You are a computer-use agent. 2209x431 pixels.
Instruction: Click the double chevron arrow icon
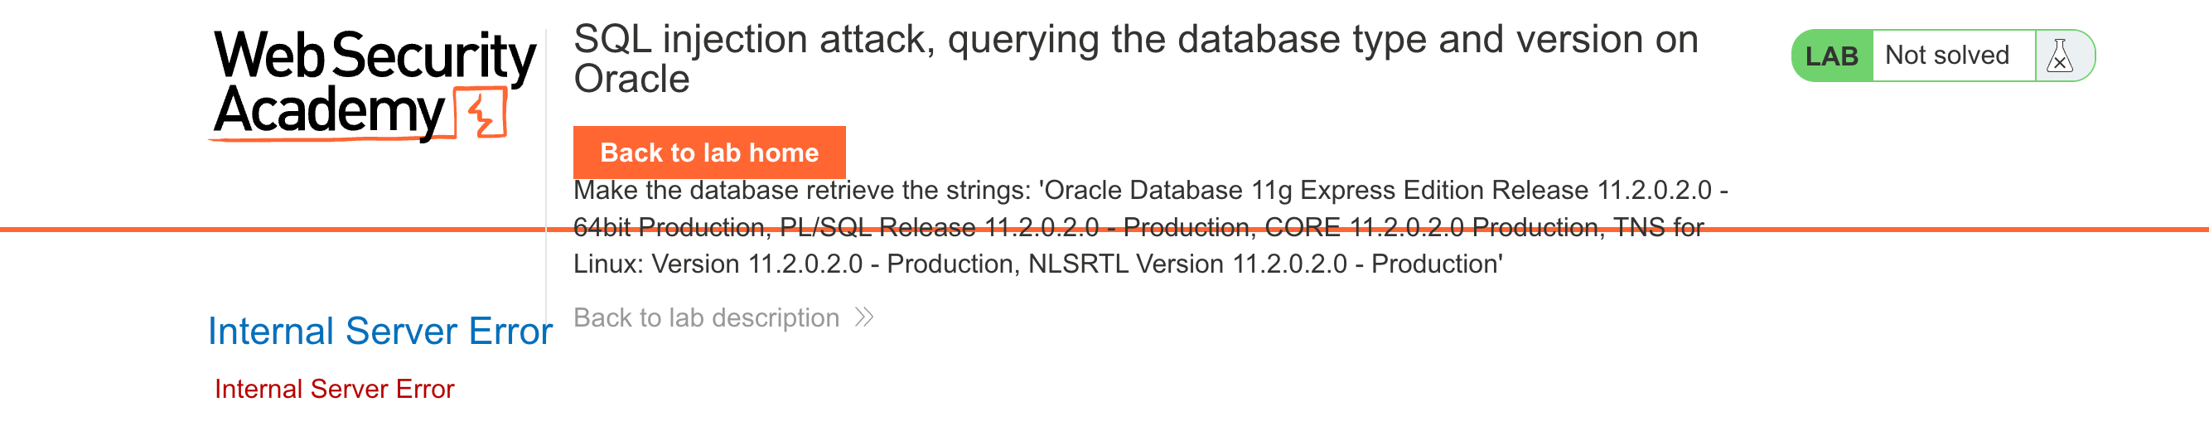(x=863, y=317)
